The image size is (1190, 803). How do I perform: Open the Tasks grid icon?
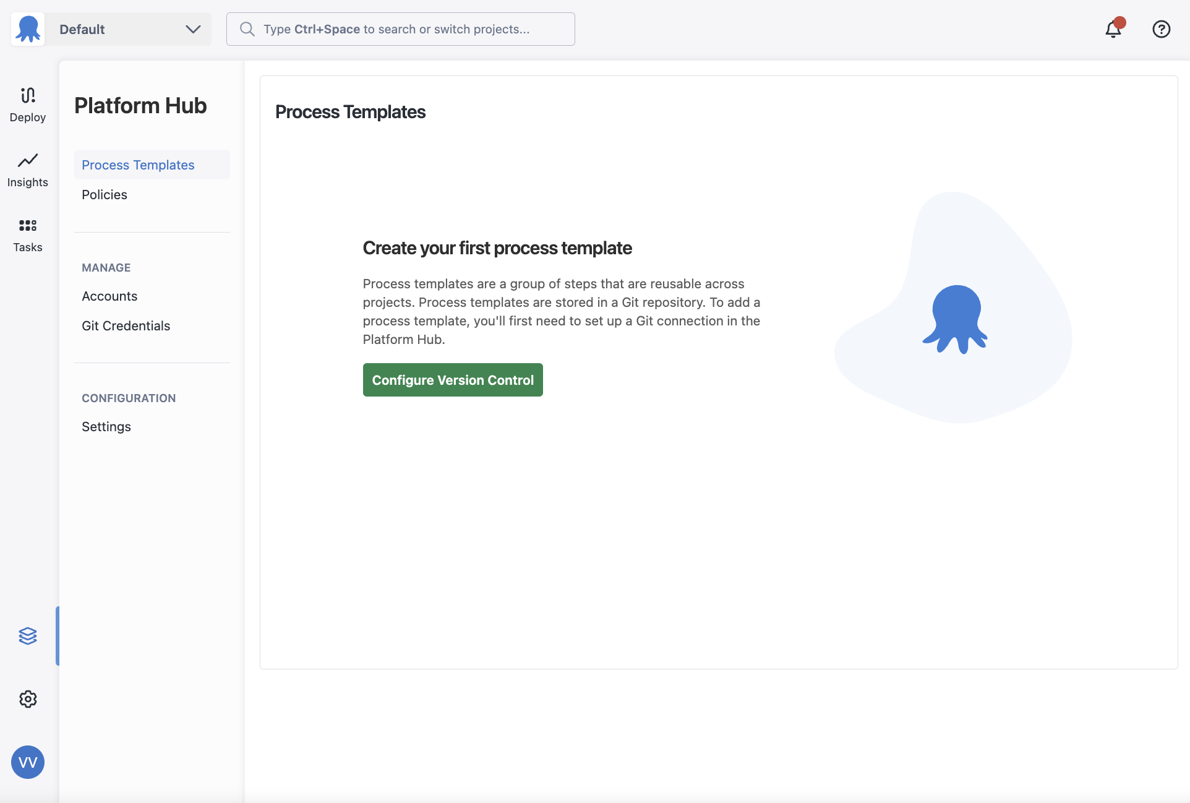(28, 225)
